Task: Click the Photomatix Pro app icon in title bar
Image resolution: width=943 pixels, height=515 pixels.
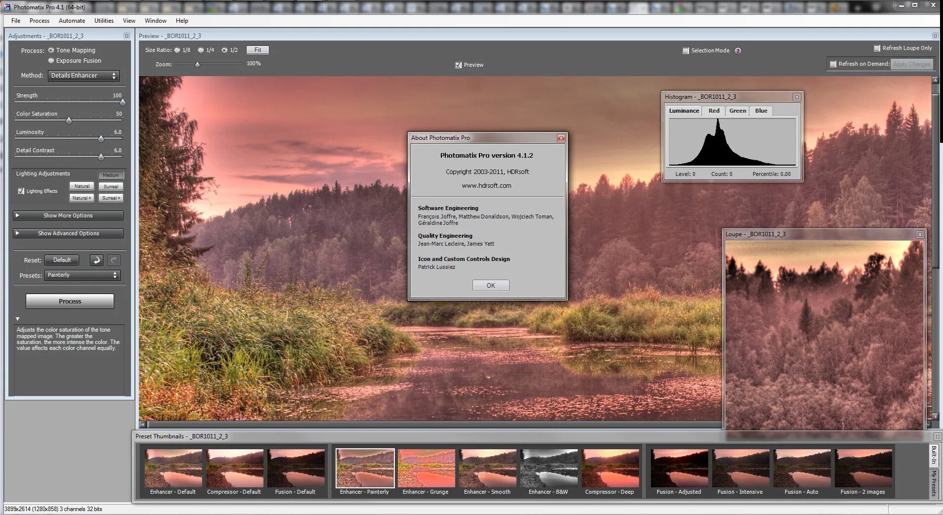Action: [7, 7]
